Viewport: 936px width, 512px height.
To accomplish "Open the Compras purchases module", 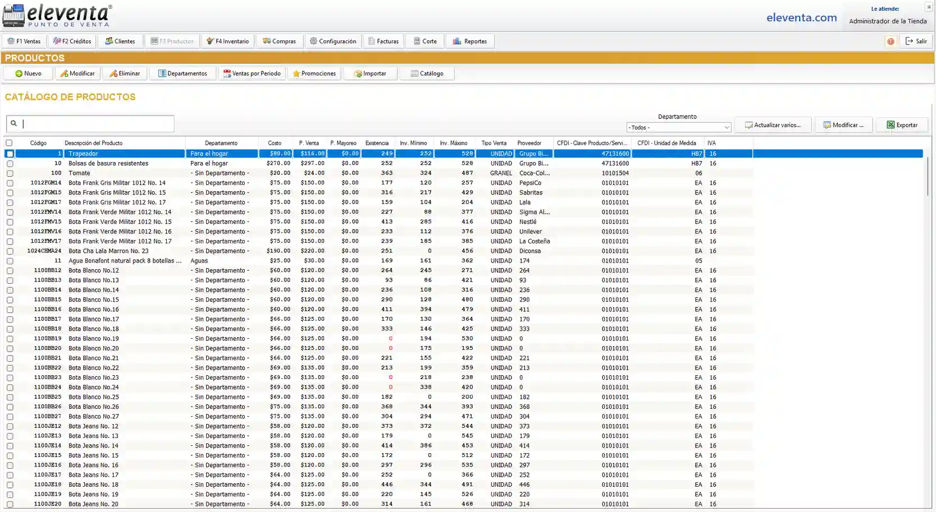I will (279, 41).
